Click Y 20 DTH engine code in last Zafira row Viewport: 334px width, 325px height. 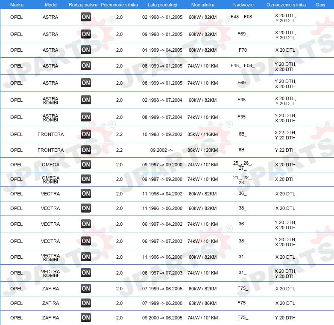285,318
